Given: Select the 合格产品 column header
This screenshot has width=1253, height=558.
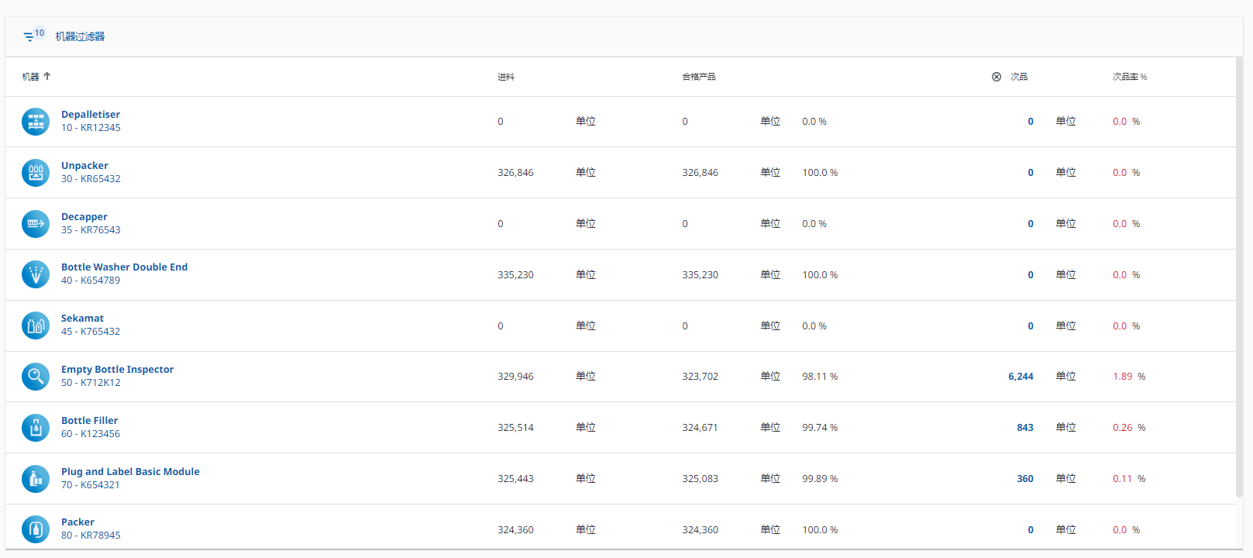Looking at the screenshot, I should pos(698,77).
